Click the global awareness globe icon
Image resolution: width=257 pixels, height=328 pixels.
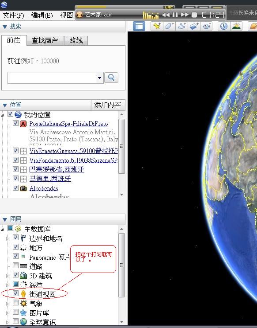pos(23,321)
